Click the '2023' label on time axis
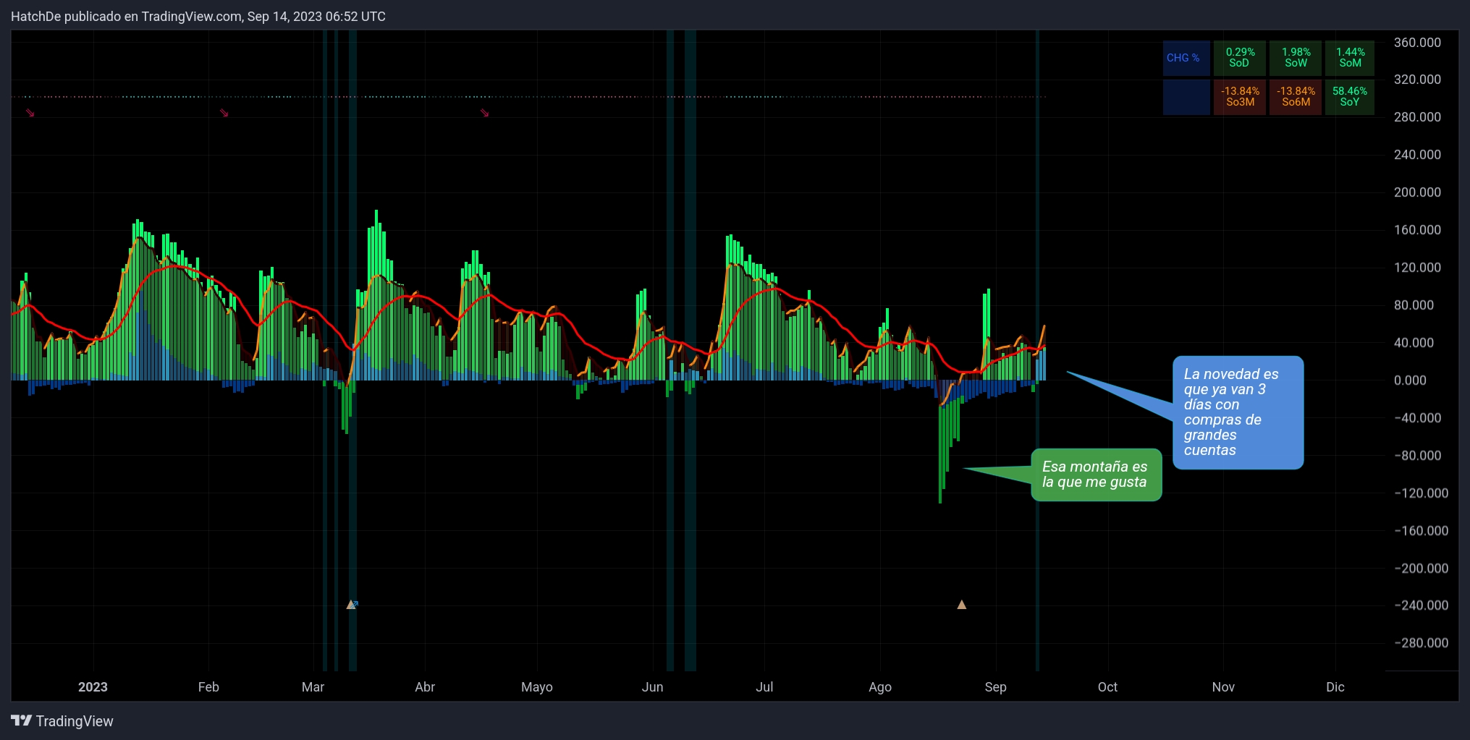The height and width of the screenshot is (740, 1470). (93, 687)
